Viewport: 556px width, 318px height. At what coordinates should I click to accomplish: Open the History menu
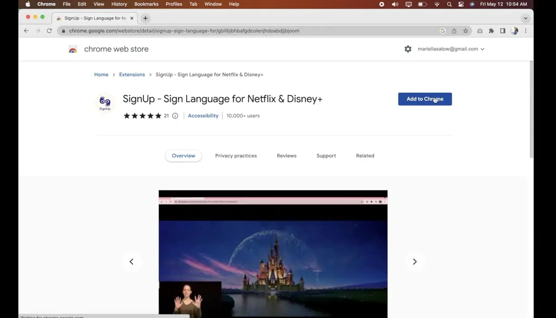(x=119, y=4)
